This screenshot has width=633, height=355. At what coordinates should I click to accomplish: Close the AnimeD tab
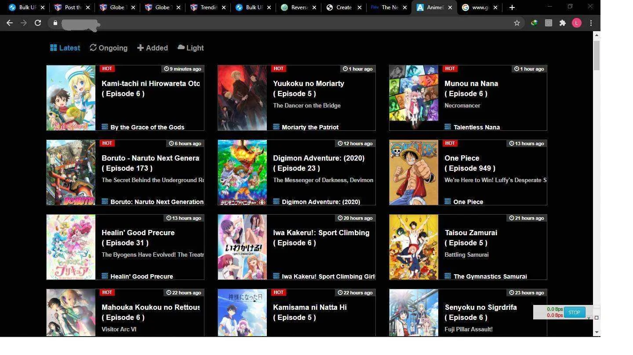(450, 7)
